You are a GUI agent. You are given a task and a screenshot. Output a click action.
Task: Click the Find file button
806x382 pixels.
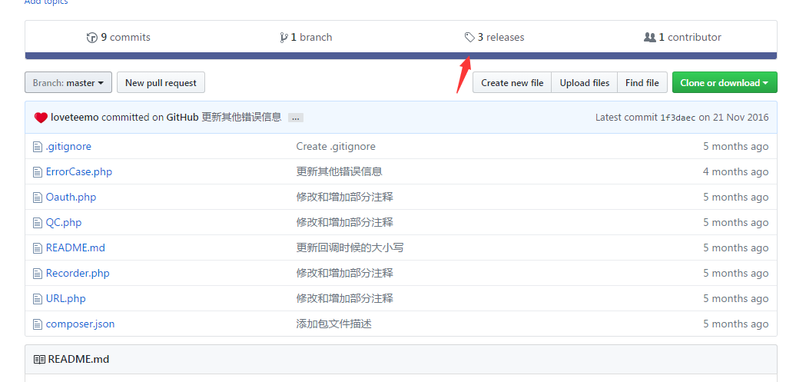tap(642, 83)
